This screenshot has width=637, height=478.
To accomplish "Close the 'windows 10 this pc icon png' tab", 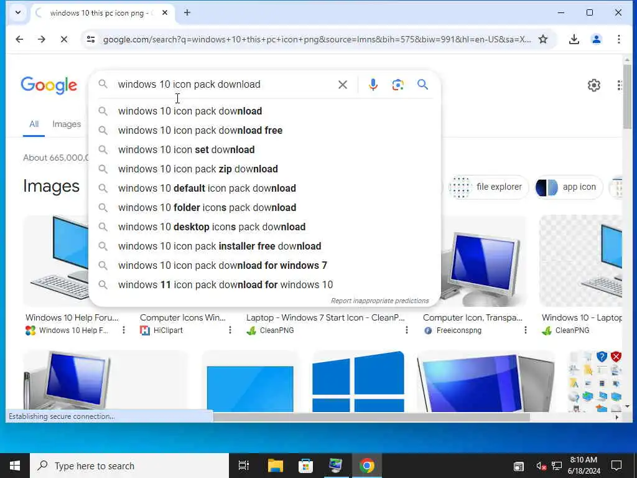I will (164, 12).
